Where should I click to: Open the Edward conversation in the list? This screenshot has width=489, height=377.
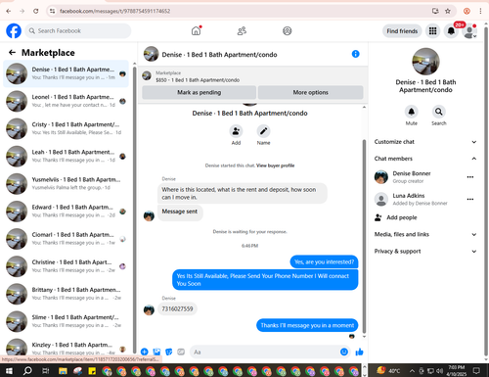[x=66, y=212]
